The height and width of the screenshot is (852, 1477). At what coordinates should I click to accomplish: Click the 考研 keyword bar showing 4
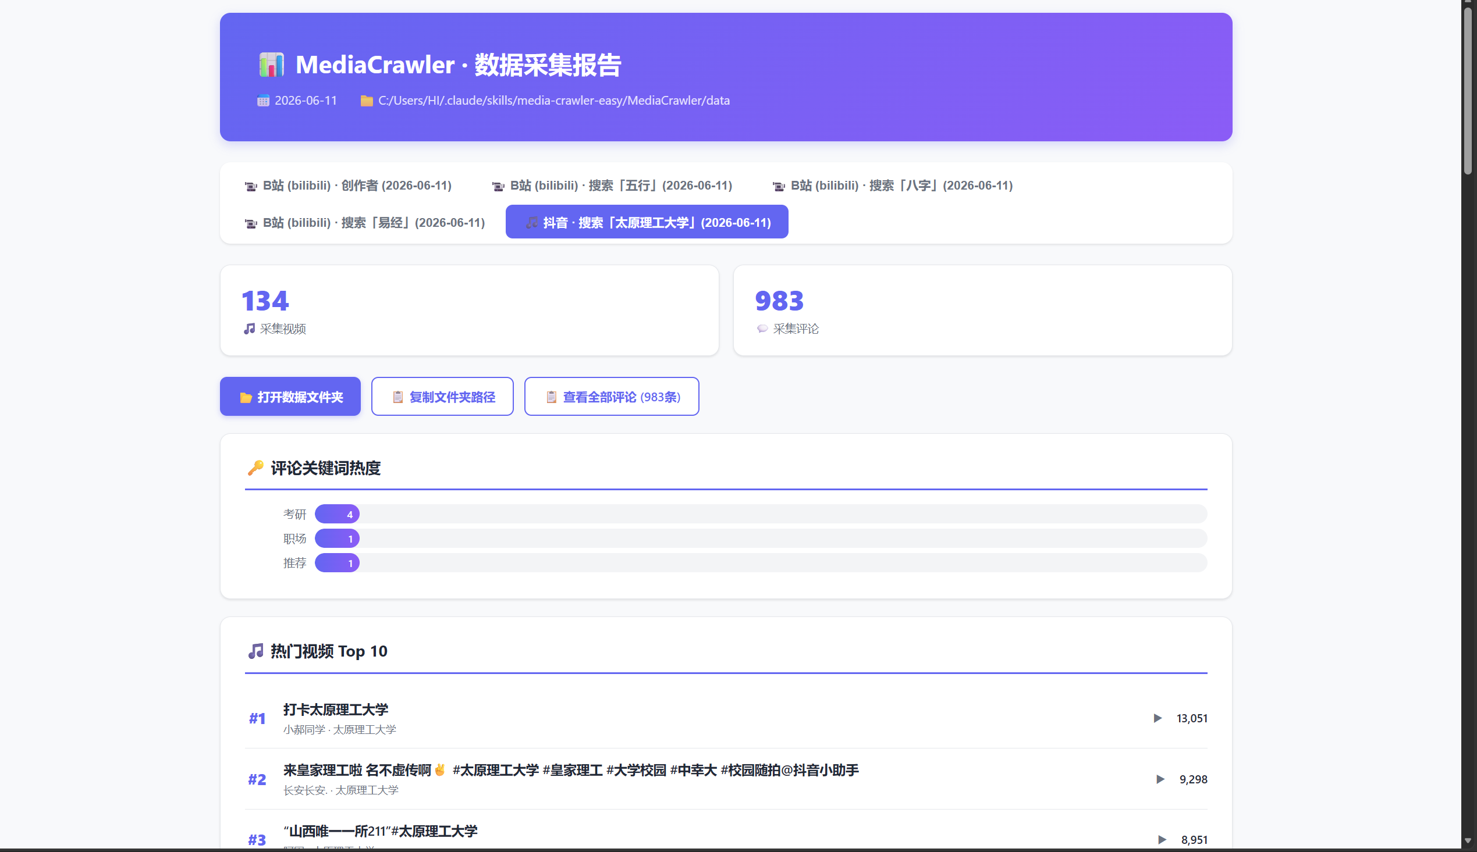tap(337, 514)
